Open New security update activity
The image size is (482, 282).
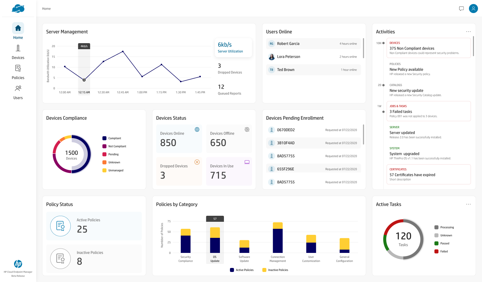(x=429, y=90)
